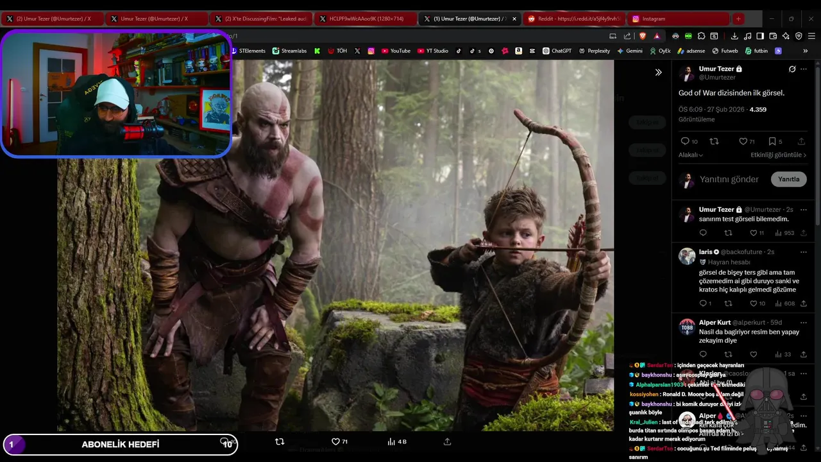Reply icon with 10 comments on main tweet
The width and height of the screenshot is (821, 462).
tap(689, 141)
